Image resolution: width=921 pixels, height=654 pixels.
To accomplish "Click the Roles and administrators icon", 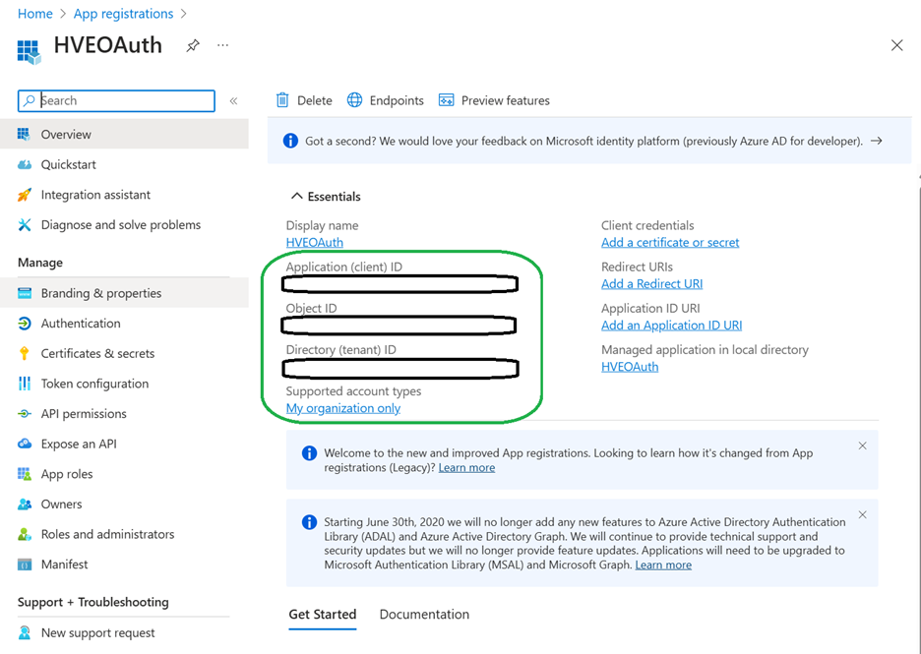I will click(x=24, y=534).
